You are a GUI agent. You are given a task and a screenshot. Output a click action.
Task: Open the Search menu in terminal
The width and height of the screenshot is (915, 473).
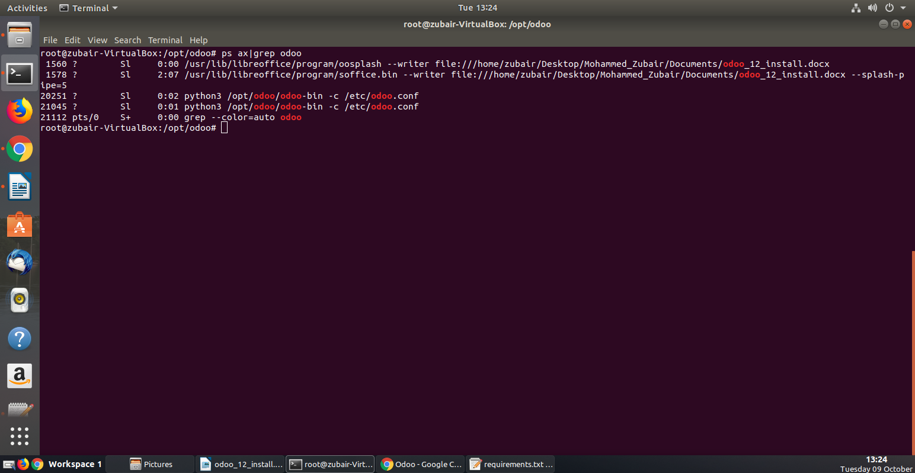click(127, 40)
